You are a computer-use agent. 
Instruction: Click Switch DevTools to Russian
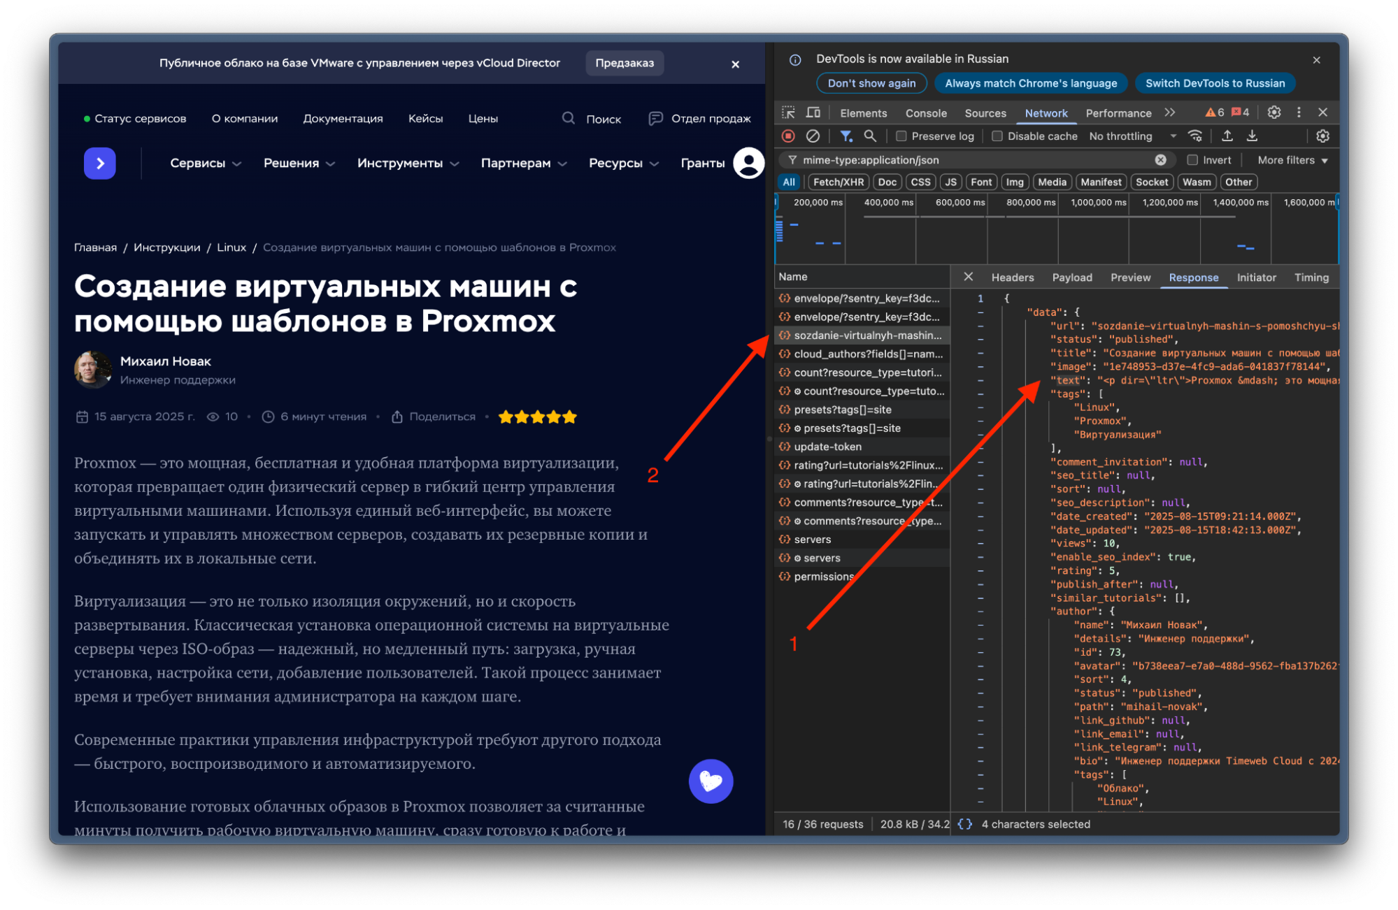pyautogui.click(x=1215, y=83)
